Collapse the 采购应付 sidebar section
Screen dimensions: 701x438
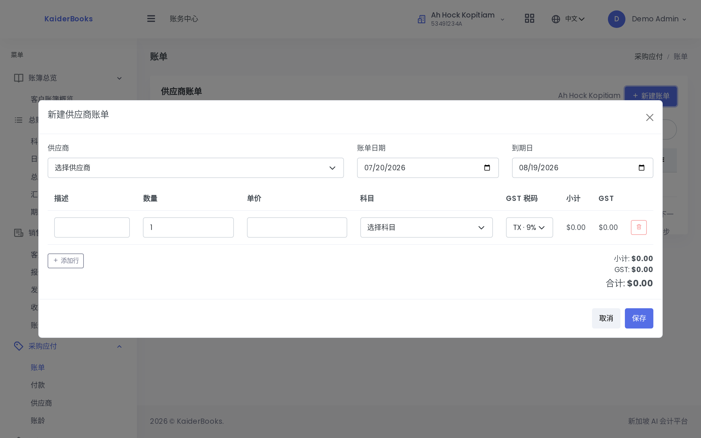point(68,346)
